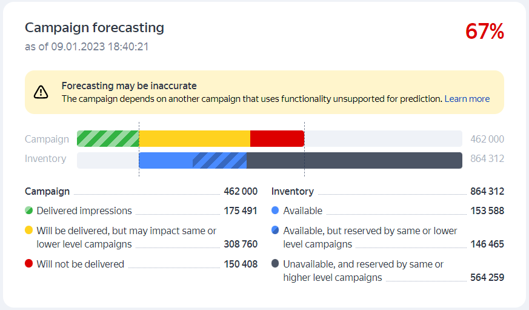Screen dimensions: 529x310
Task: Click the warning triangle icon
Action: pos(41,92)
